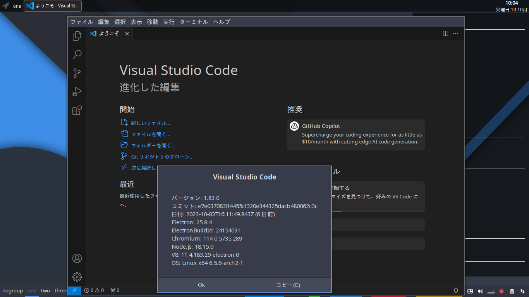The width and height of the screenshot is (529, 297).
Task: Click the split editor icon
Action: pyautogui.click(x=445, y=34)
